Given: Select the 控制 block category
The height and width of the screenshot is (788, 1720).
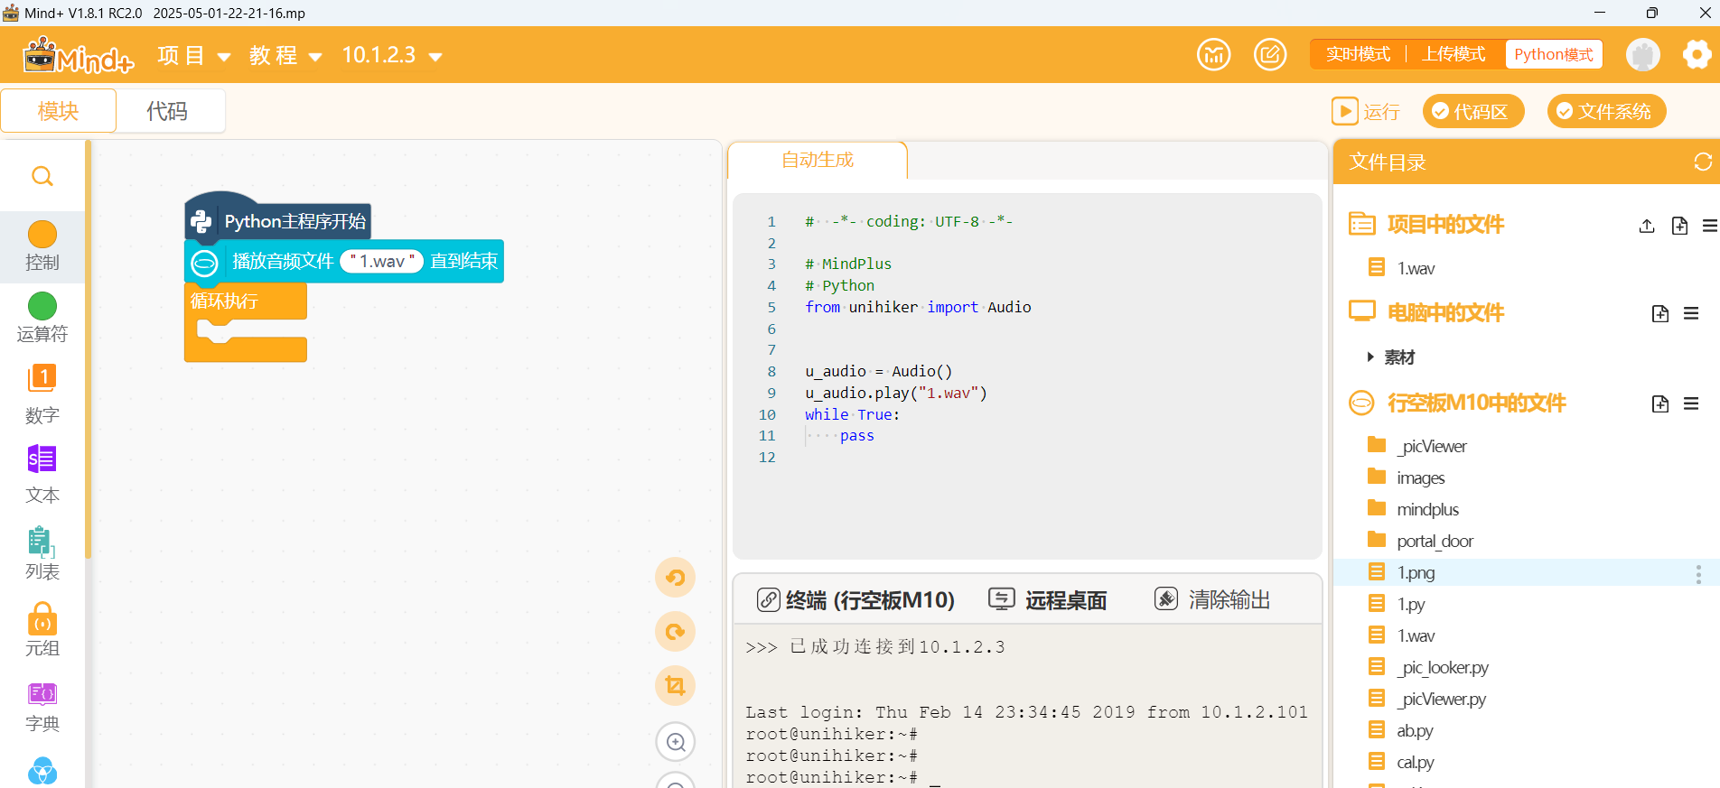Looking at the screenshot, I should click(x=42, y=246).
